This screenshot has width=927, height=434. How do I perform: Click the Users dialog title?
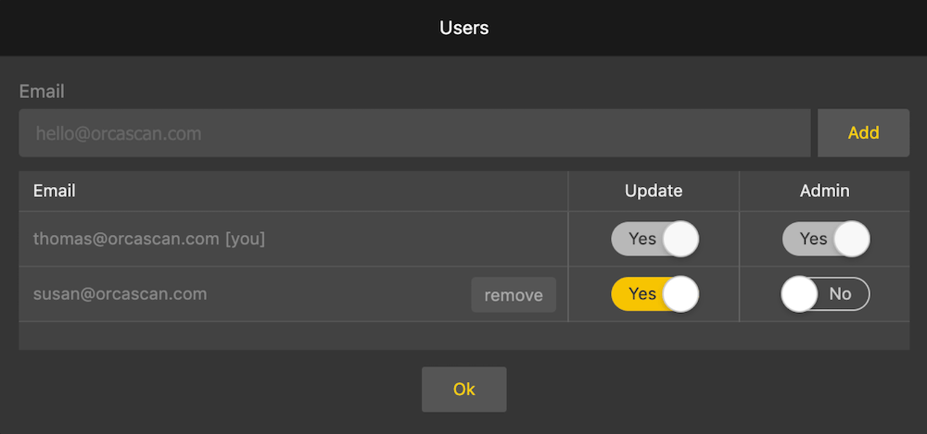click(x=463, y=28)
